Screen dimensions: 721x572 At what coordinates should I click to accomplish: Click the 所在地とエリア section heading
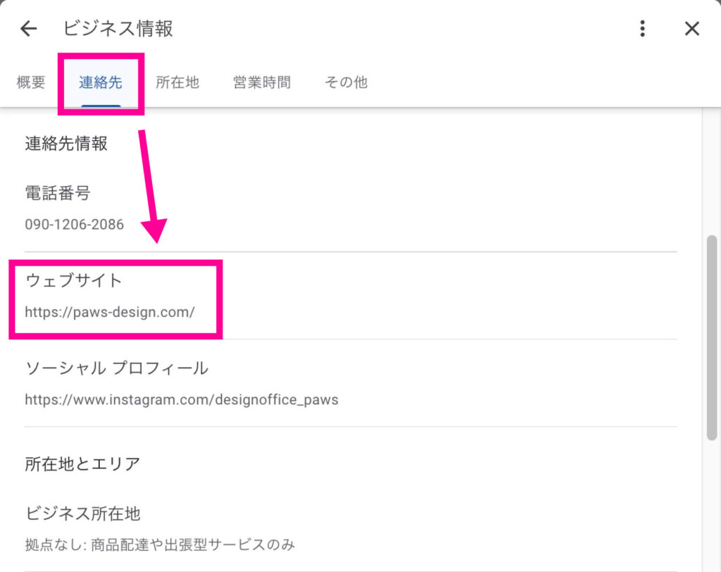click(82, 464)
